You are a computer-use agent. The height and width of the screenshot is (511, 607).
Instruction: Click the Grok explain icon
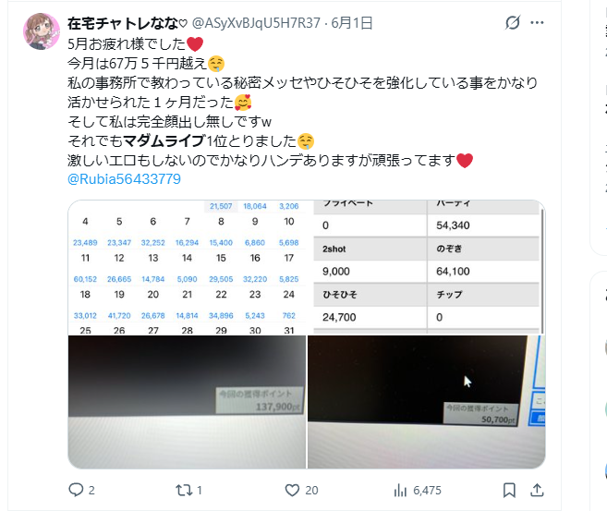pyautogui.click(x=513, y=23)
